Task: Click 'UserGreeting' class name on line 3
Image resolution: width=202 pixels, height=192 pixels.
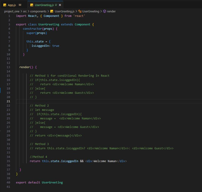Action: pos(49,25)
